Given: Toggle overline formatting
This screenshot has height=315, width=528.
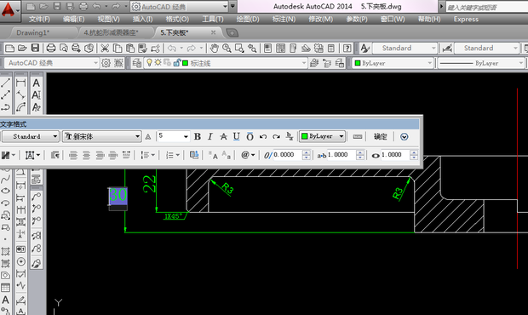Looking at the screenshot, I should tap(250, 136).
